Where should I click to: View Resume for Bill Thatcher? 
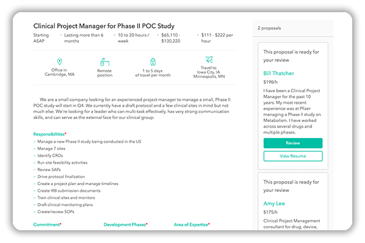pos(293,156)
